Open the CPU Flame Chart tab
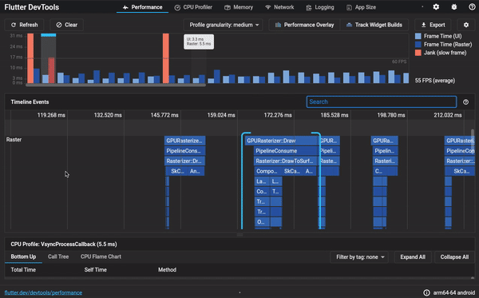This screenshot has width=479, height=298. point(101,256)
